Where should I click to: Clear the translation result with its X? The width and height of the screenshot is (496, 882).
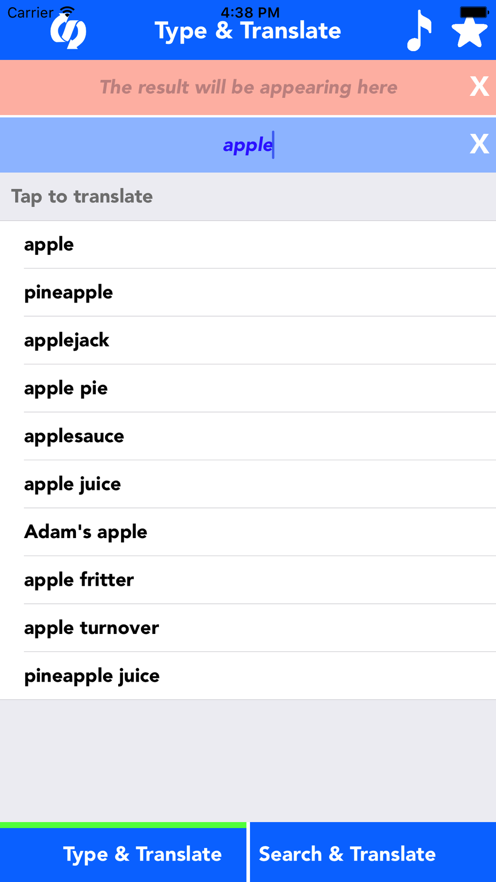(479, 87)
